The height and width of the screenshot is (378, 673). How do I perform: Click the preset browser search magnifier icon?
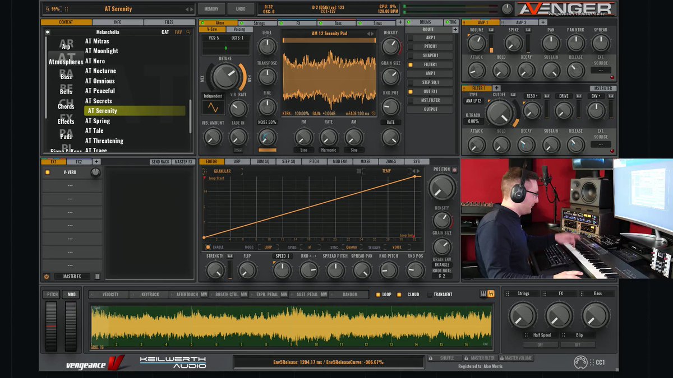click(x=188, y=32)
